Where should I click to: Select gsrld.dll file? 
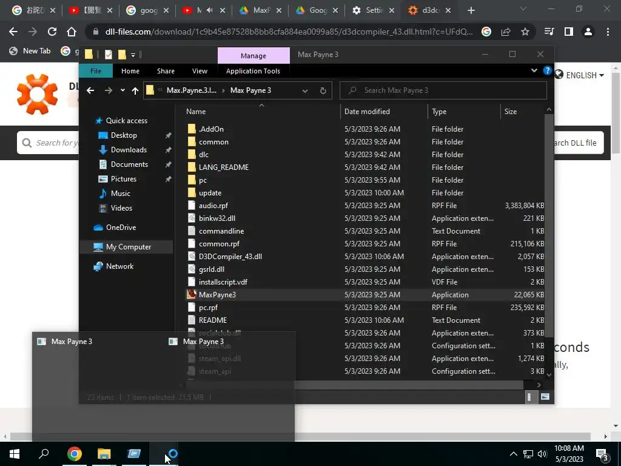tap(212, 269)
